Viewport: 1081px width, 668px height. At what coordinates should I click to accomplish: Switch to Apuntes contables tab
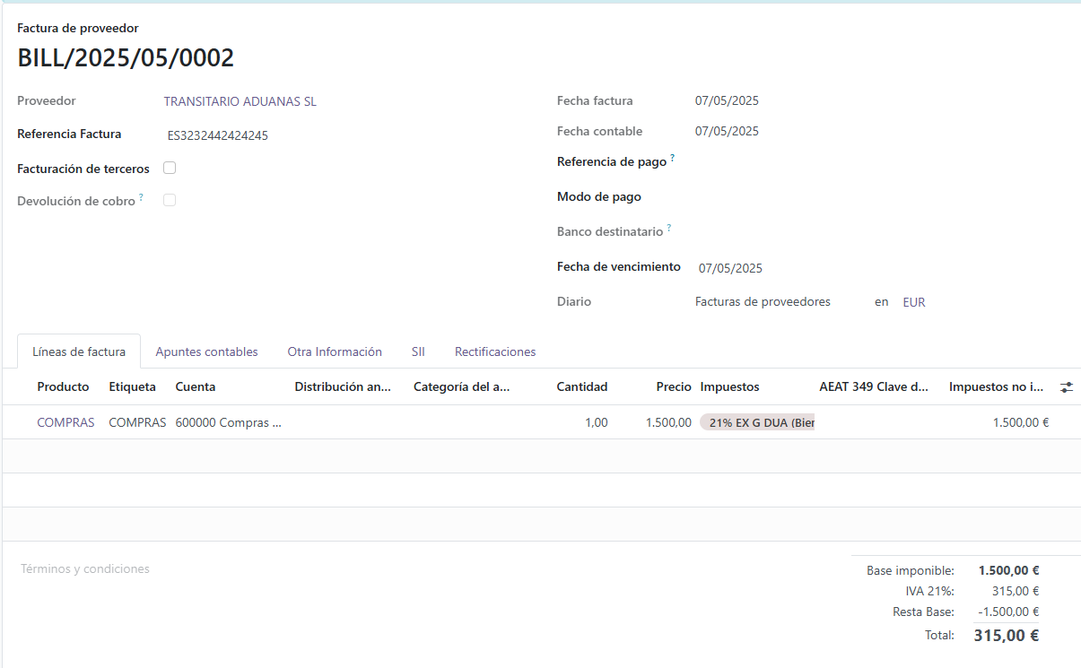pyautogui.click(x=206, y=351)
